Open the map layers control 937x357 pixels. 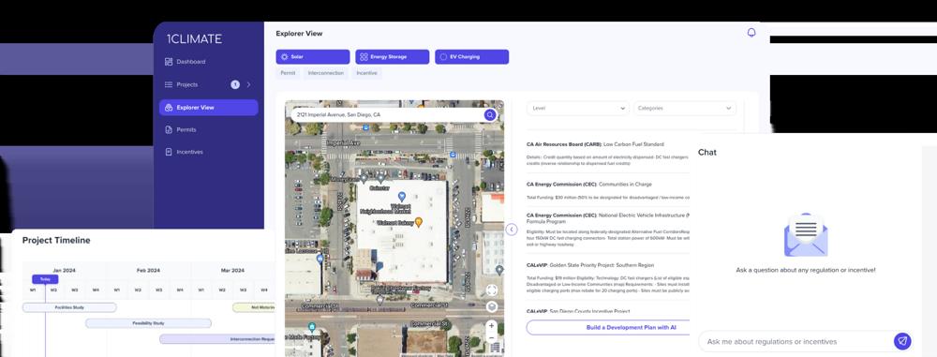(492, 307)
